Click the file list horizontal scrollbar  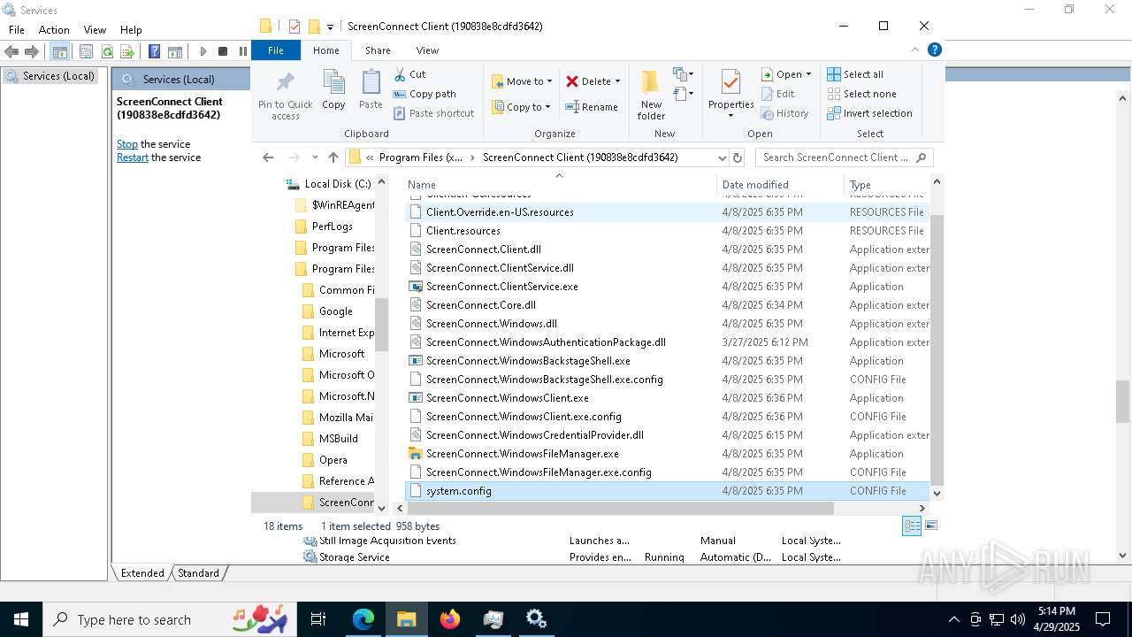[620, 509]
